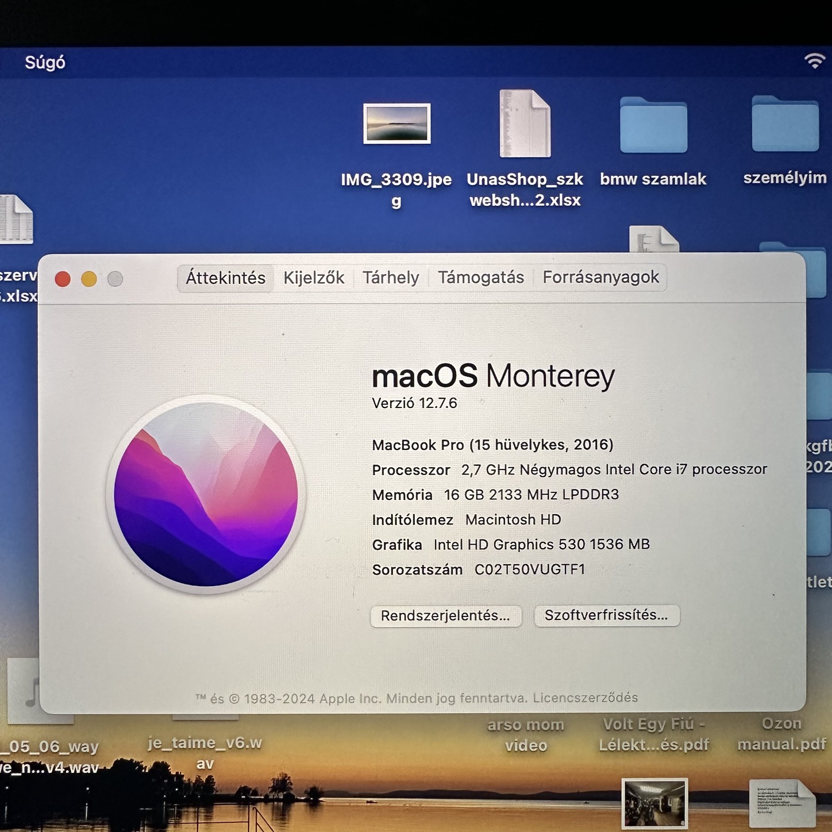
Task: Open the Wi-Fi status icon
Action: pos(814,60)
